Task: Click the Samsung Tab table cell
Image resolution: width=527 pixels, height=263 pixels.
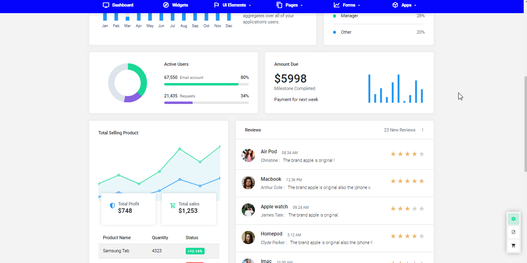Action: tap(116, 251)
